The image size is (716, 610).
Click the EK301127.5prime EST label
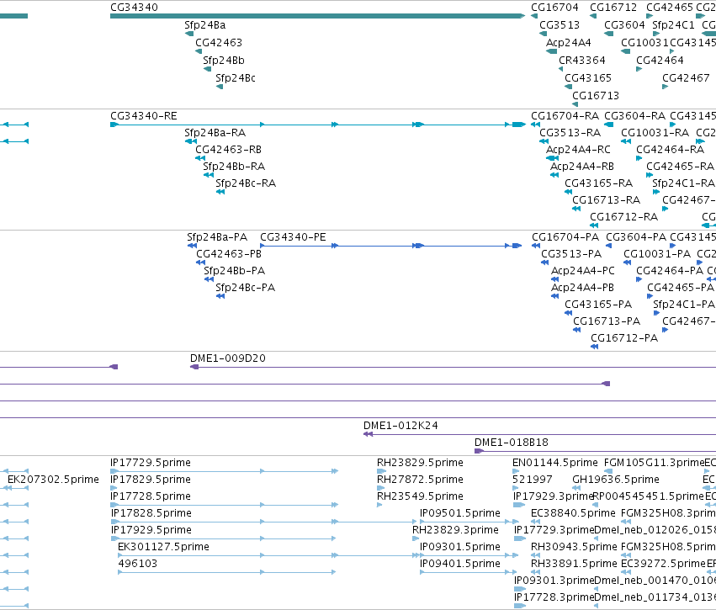pyautogui.click(x=163, y=548)
